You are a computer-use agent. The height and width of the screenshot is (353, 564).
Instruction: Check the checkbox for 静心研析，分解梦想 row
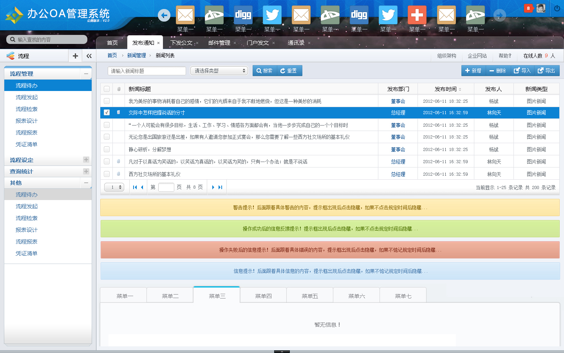107,149
